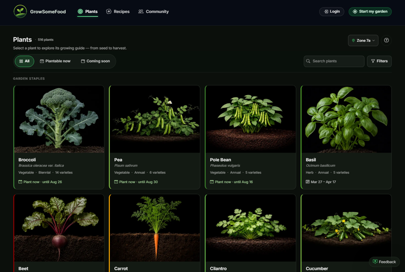Click the Recipes nav icon
This screenshot has height=272, width=405.
pos(109,11)
